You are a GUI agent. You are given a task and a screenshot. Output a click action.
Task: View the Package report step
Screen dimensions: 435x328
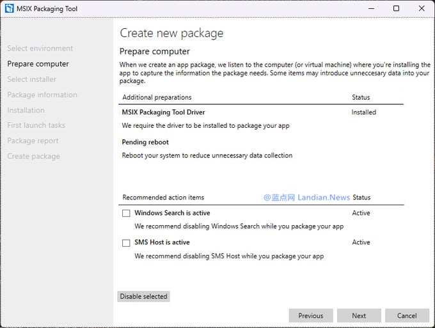[x=33, y=141]
